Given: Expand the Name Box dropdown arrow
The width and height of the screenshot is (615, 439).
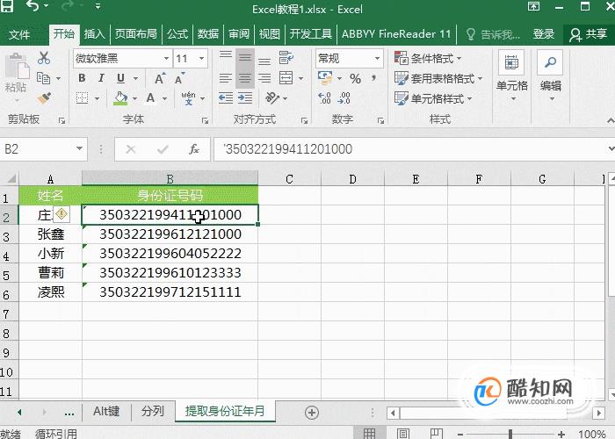Looking at the screenshot, I should pyautogui.click(x=79, y=148).
